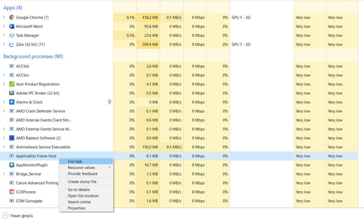Expand the AMD External Events Service row
Screen dimensions: 364x220
pyautogui.click(x=4, y=129)
